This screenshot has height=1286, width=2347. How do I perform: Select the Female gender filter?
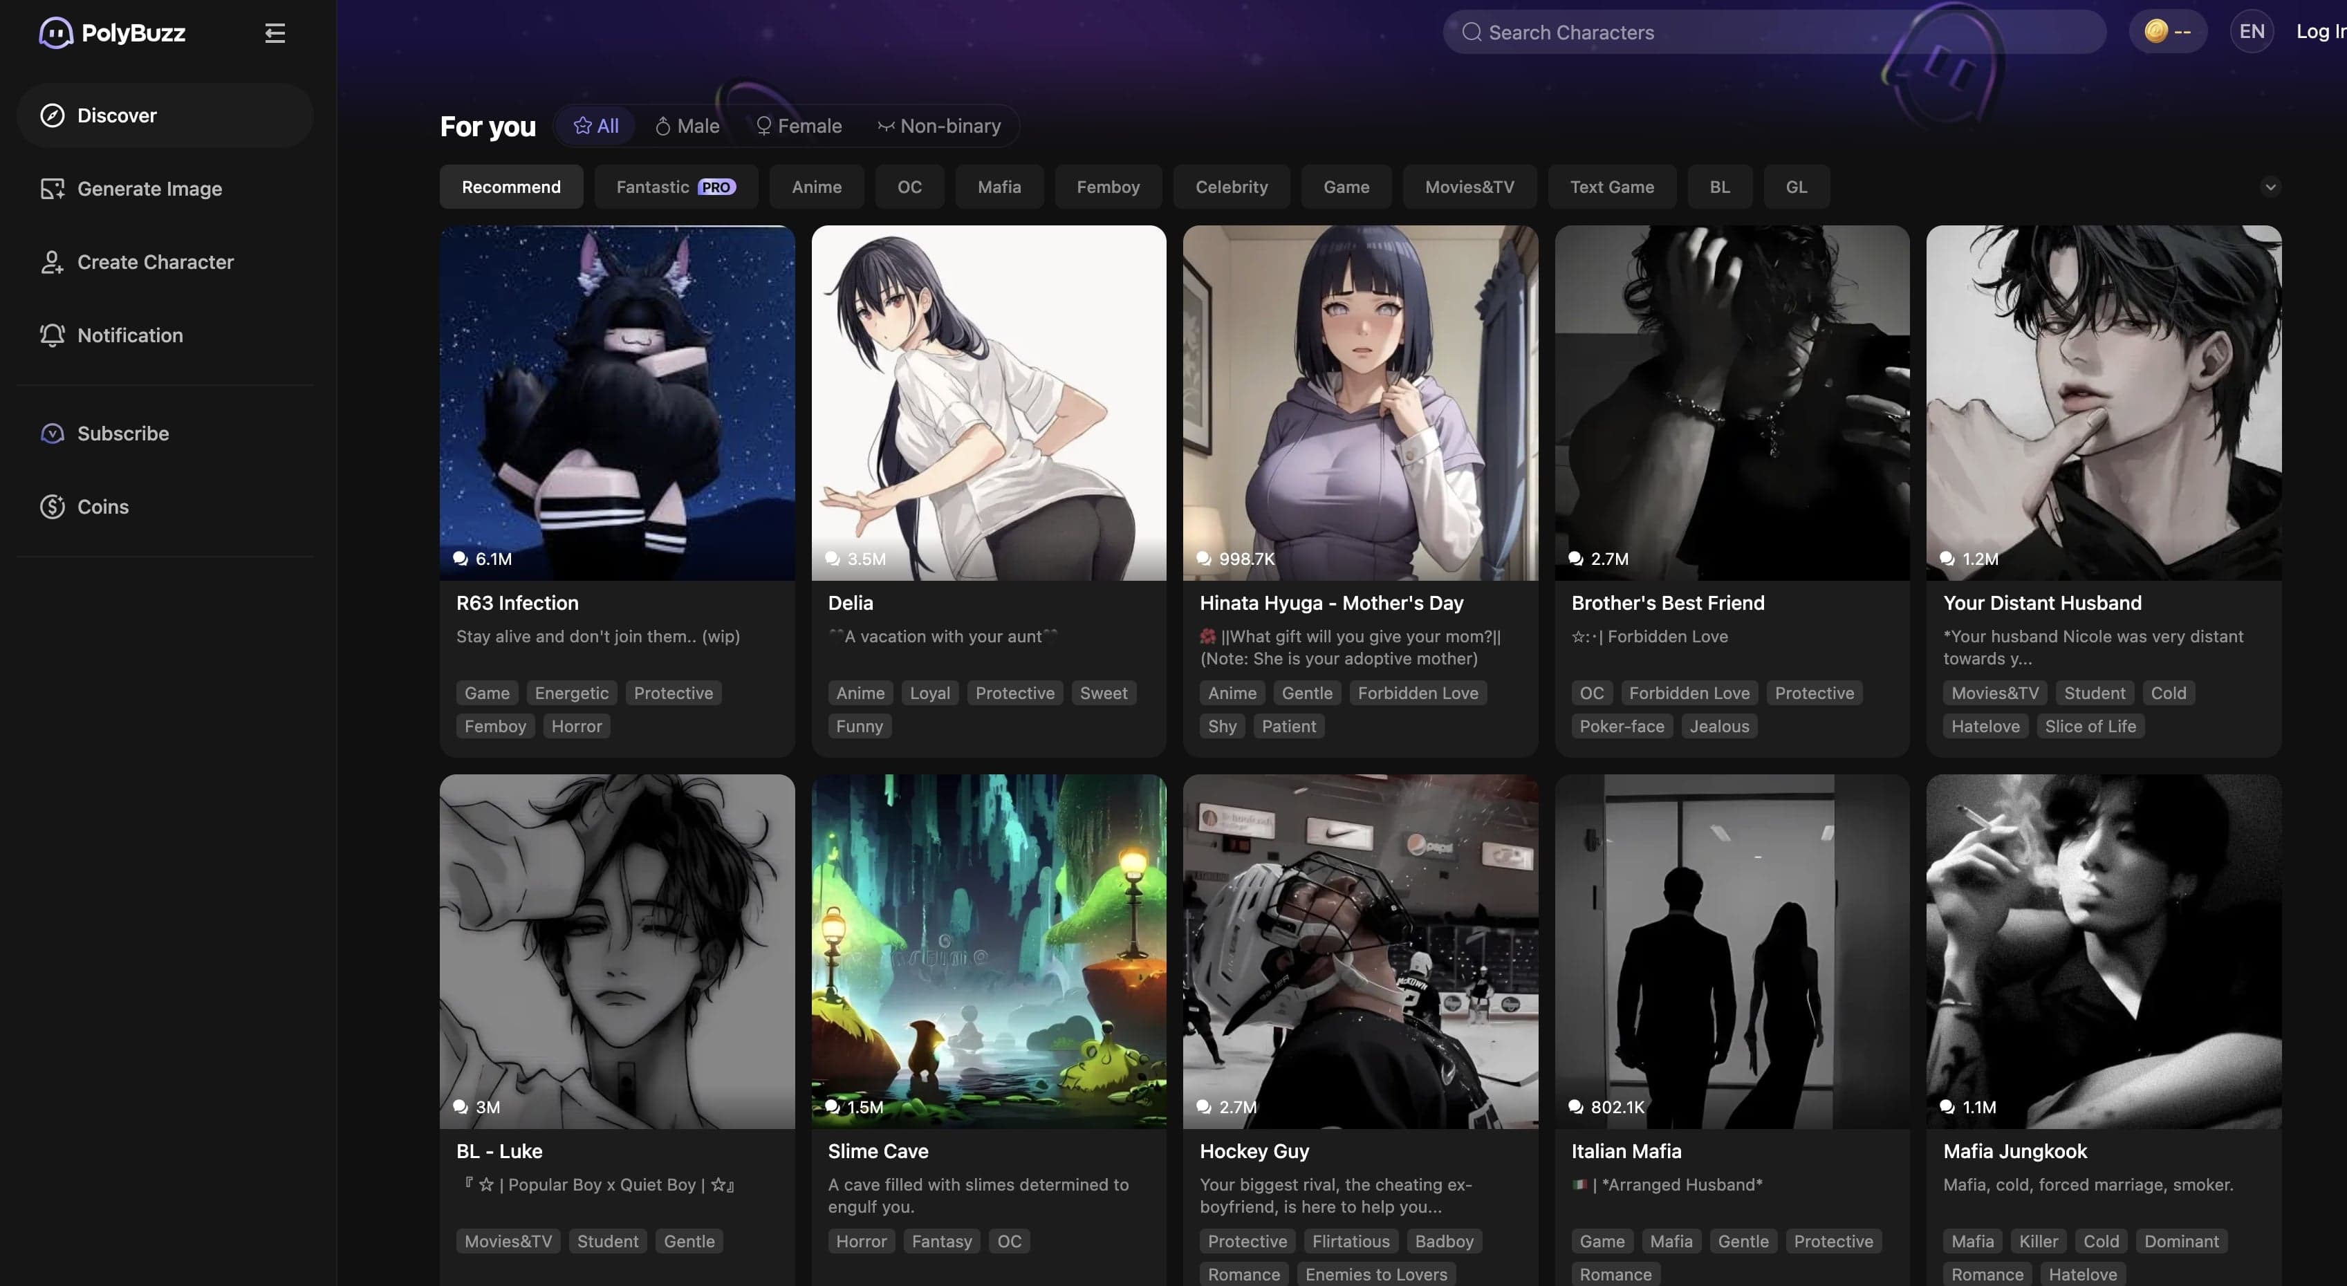click(799, 127)
